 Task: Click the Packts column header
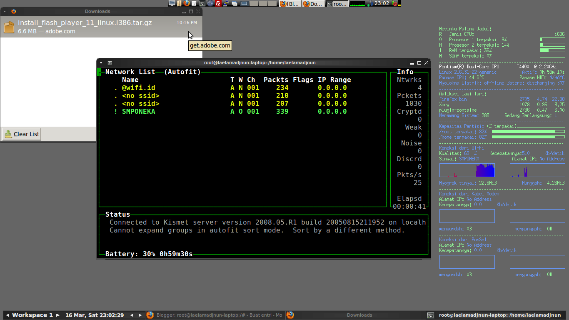[276, 80]
